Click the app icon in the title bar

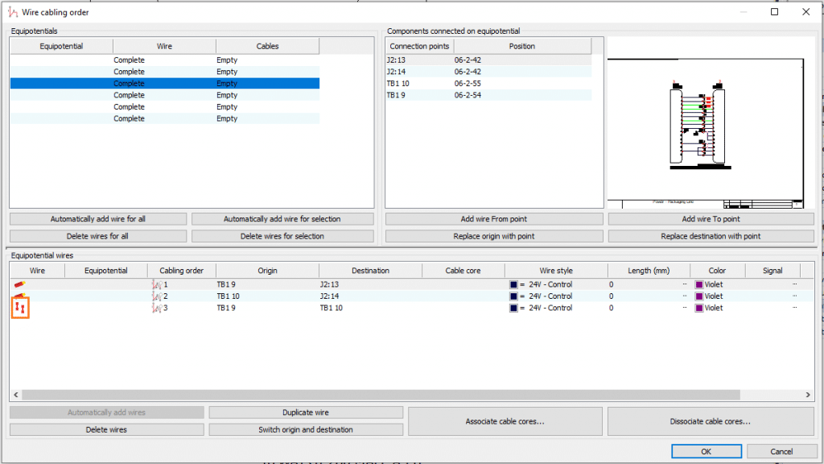tap(11, 12)
